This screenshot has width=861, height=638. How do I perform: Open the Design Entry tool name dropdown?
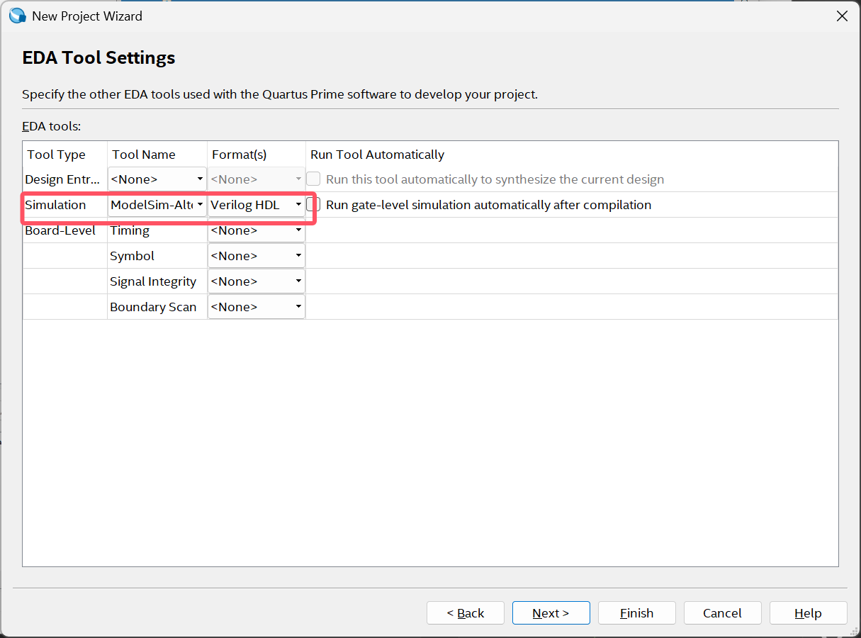coord(157,179)
